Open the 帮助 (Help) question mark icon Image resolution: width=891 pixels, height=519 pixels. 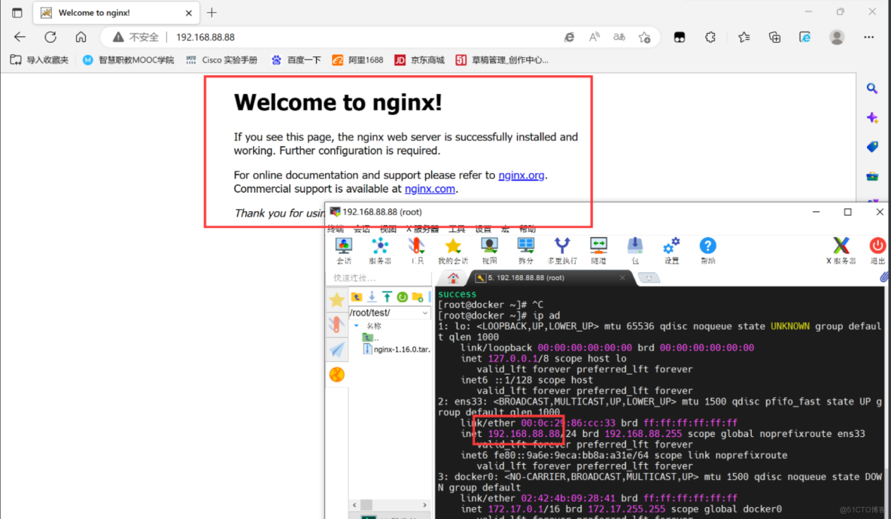(707, 250)
